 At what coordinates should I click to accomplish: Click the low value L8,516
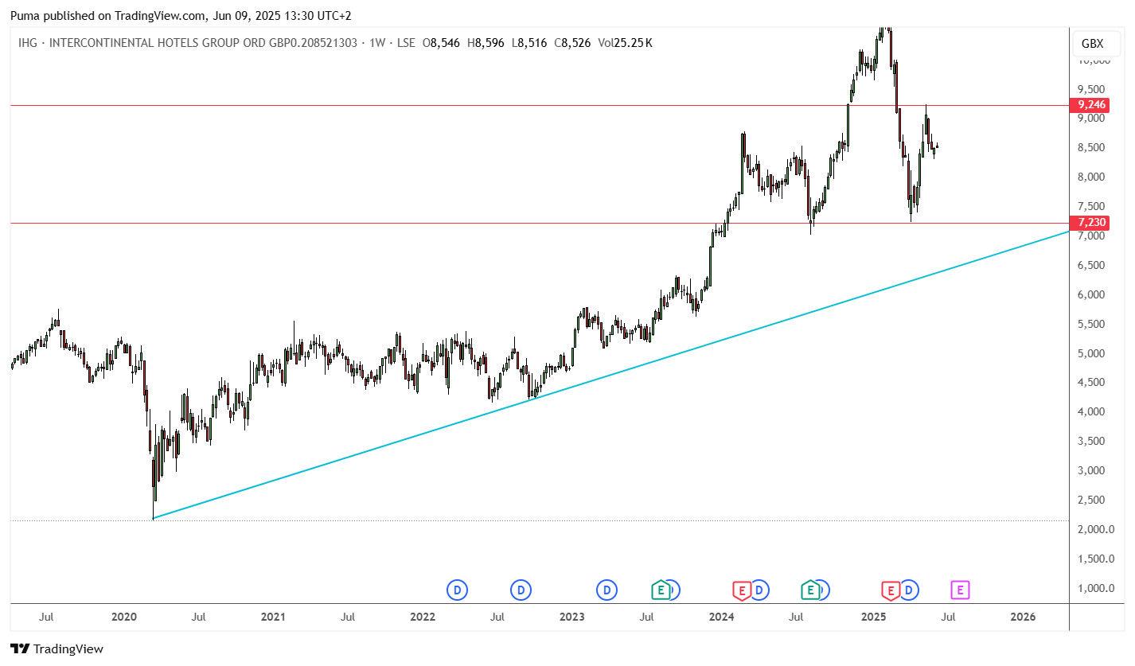pyautogui.click(x=528, y=43)
